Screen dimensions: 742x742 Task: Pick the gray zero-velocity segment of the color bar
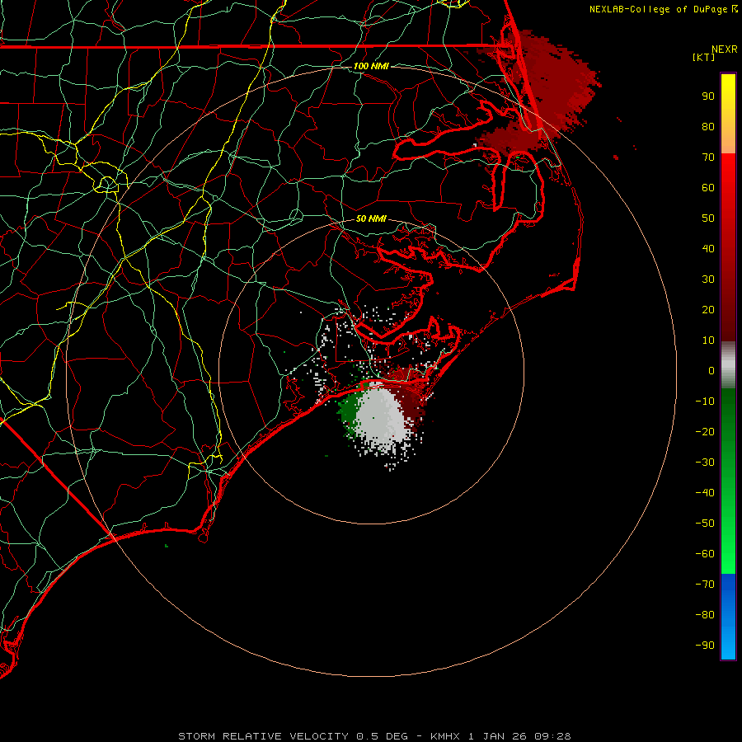click(x=728, y=365)
